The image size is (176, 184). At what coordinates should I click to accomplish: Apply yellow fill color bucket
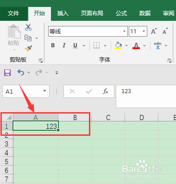[118, 45]
